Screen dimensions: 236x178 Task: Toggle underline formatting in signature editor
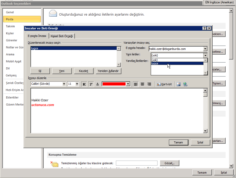97,84
